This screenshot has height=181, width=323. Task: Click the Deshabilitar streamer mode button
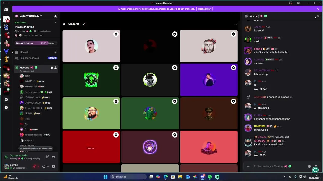[x=204, y=9]
